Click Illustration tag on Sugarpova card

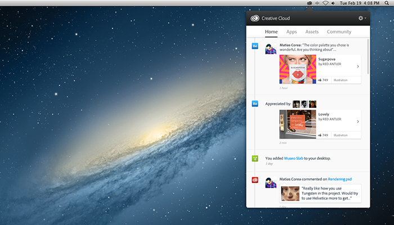(x=341, y=80)
